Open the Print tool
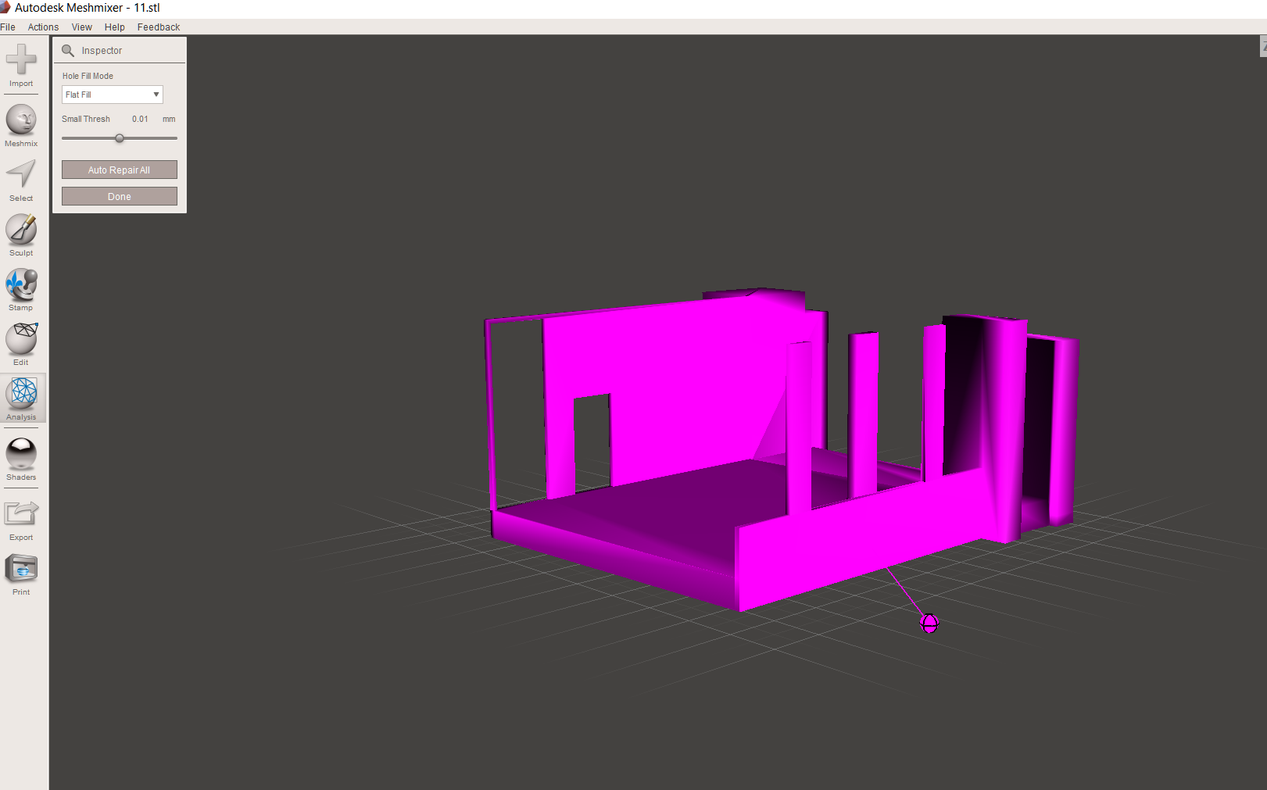Viewport: 1267px width, 790px height. point(21,574)
